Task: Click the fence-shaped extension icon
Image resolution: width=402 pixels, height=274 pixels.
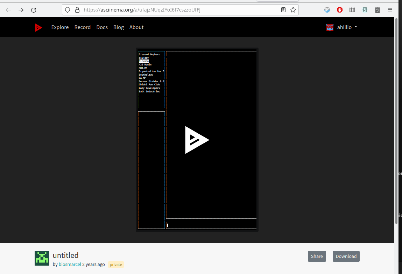Action: [x=352, y=10]
